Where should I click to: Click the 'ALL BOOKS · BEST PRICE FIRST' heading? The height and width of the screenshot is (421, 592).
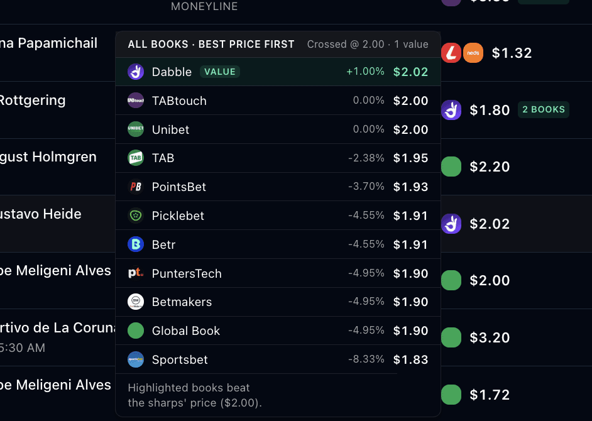(211, 44)
